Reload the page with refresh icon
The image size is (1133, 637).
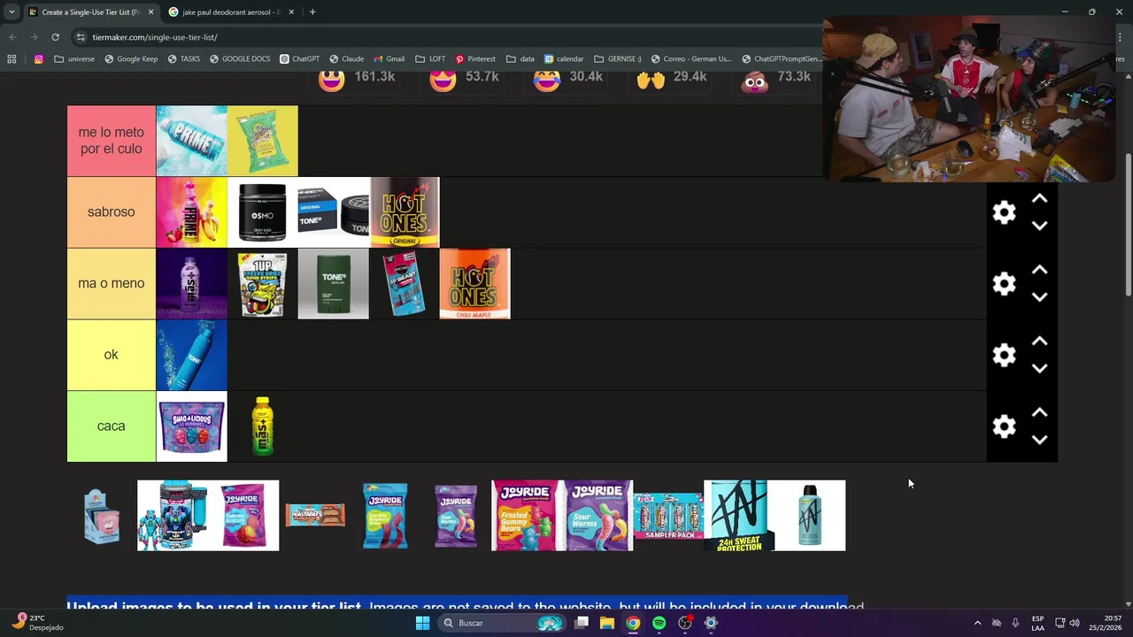click(x=55, y=37)
